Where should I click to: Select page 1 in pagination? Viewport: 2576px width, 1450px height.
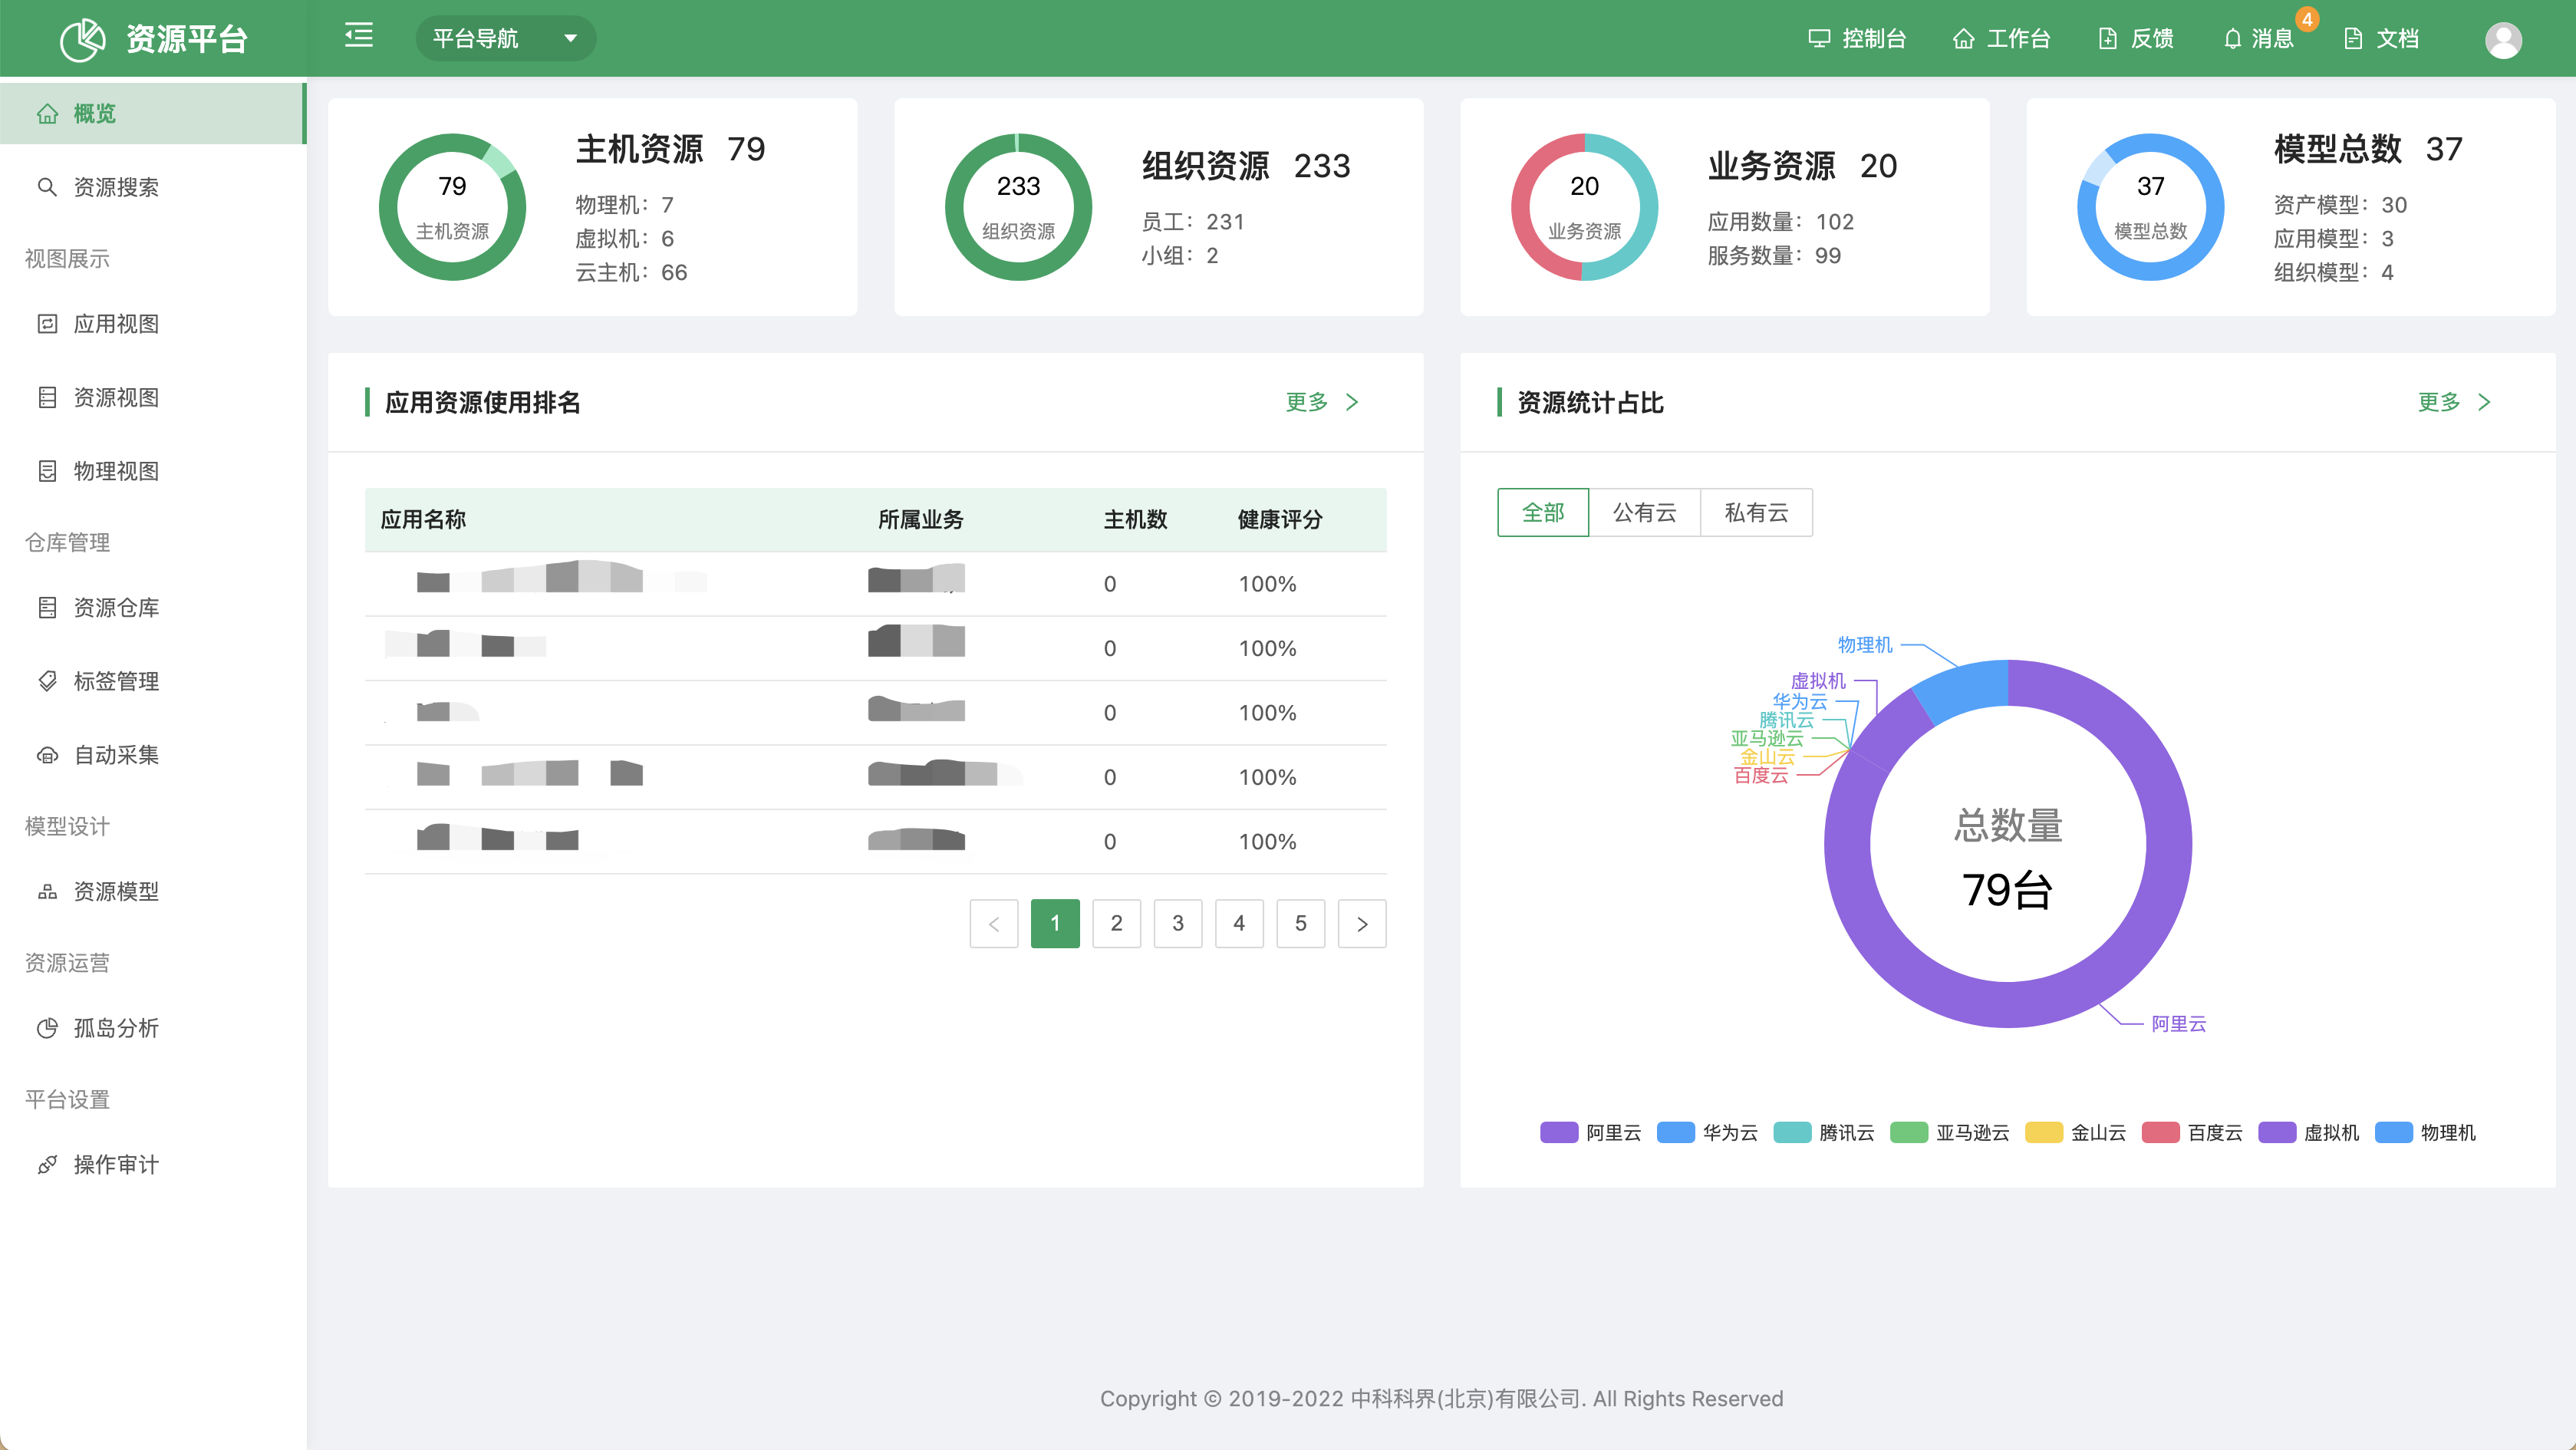click(x=1055, y=923)
